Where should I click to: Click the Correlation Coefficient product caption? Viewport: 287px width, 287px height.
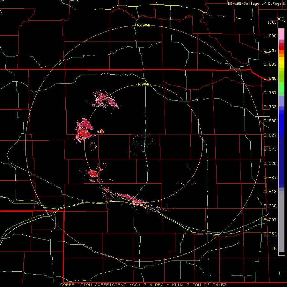(143, 285)
